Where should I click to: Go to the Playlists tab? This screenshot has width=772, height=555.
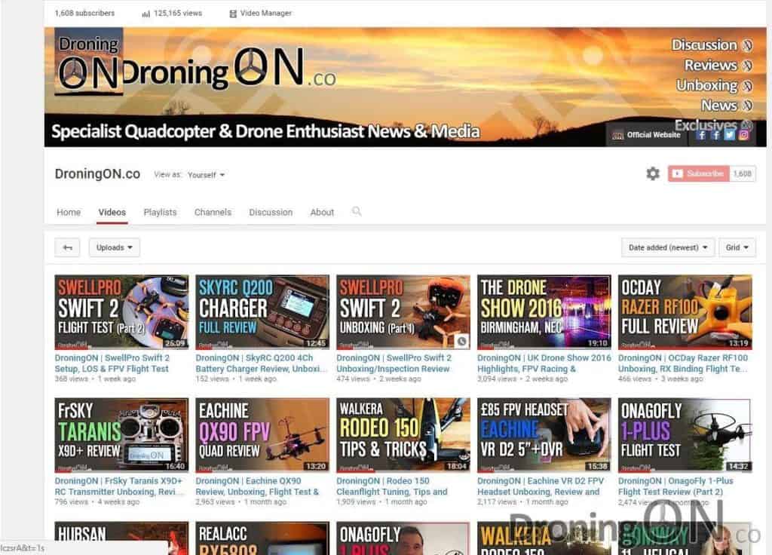pyautogui.click(x=160, y=212)
